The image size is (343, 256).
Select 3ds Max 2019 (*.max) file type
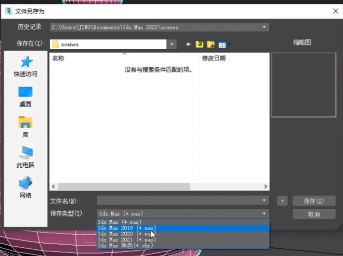pos(183,228)
